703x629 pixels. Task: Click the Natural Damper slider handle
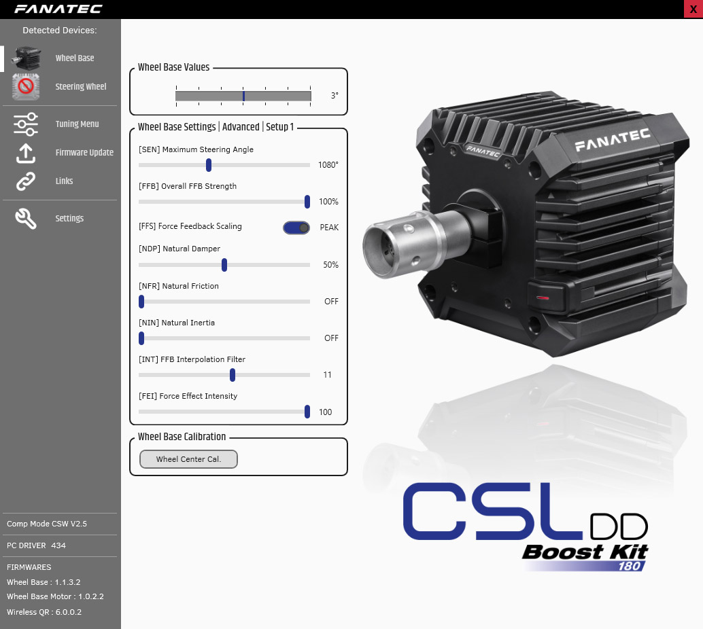pos(224,265)
